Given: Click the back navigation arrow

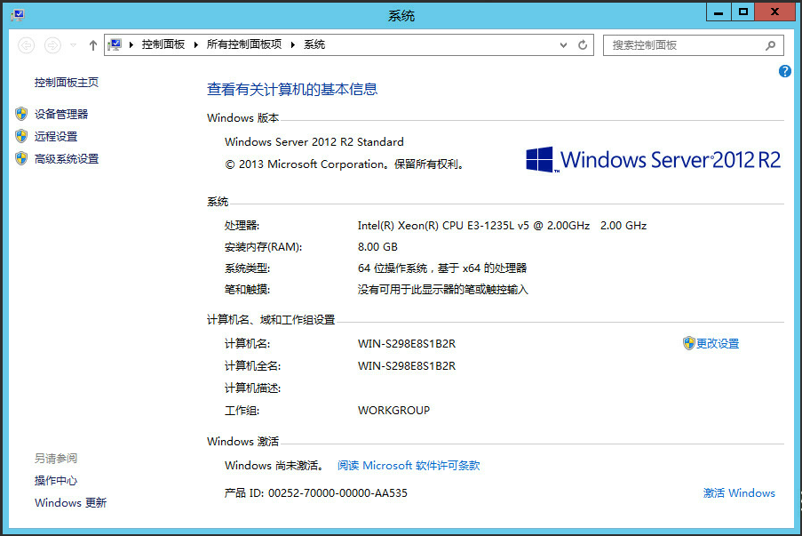Looking at the screenshot, I should 27,45.
